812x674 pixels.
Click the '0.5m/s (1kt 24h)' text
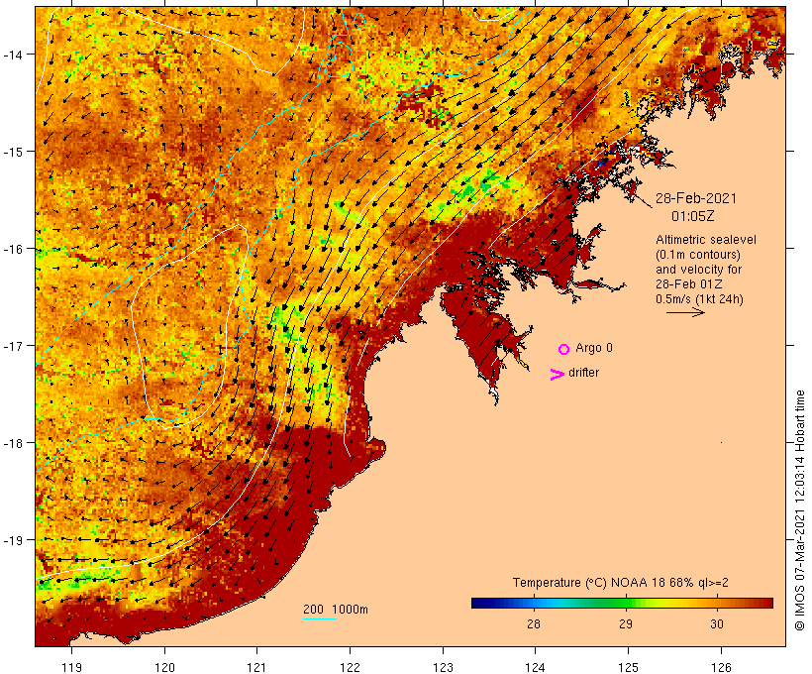(x=699, y=299)
